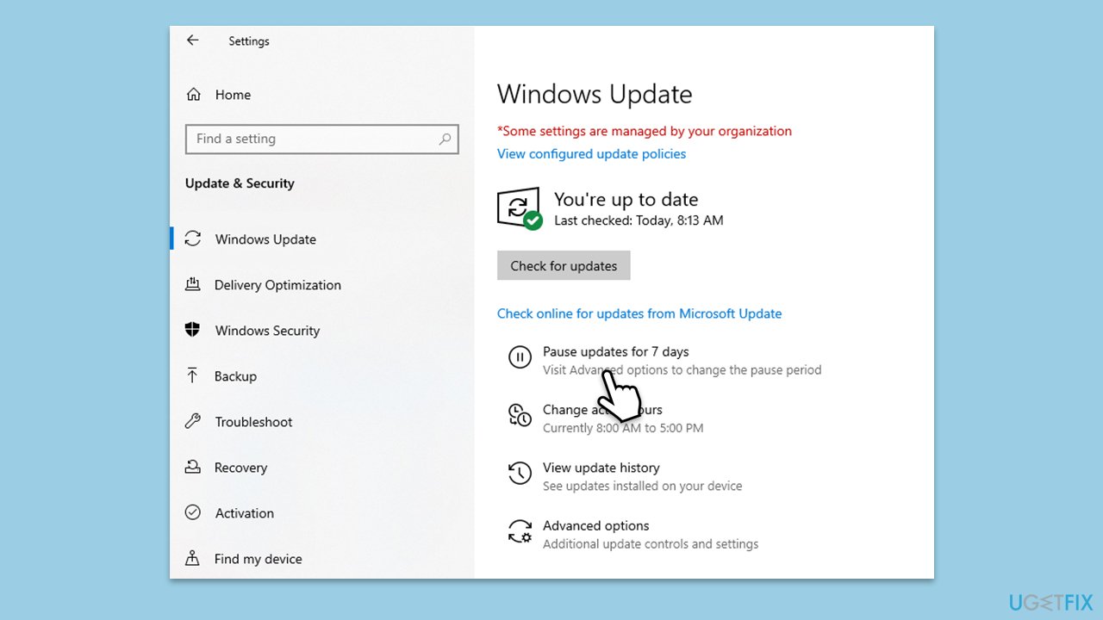
Task: Click the search magnifier icon
Action: tap(445, 139)
